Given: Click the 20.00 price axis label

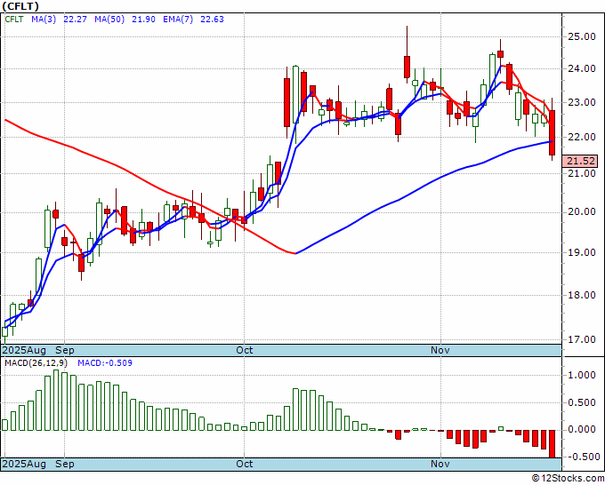Looking at the screenshot, I should pos(581,212).
